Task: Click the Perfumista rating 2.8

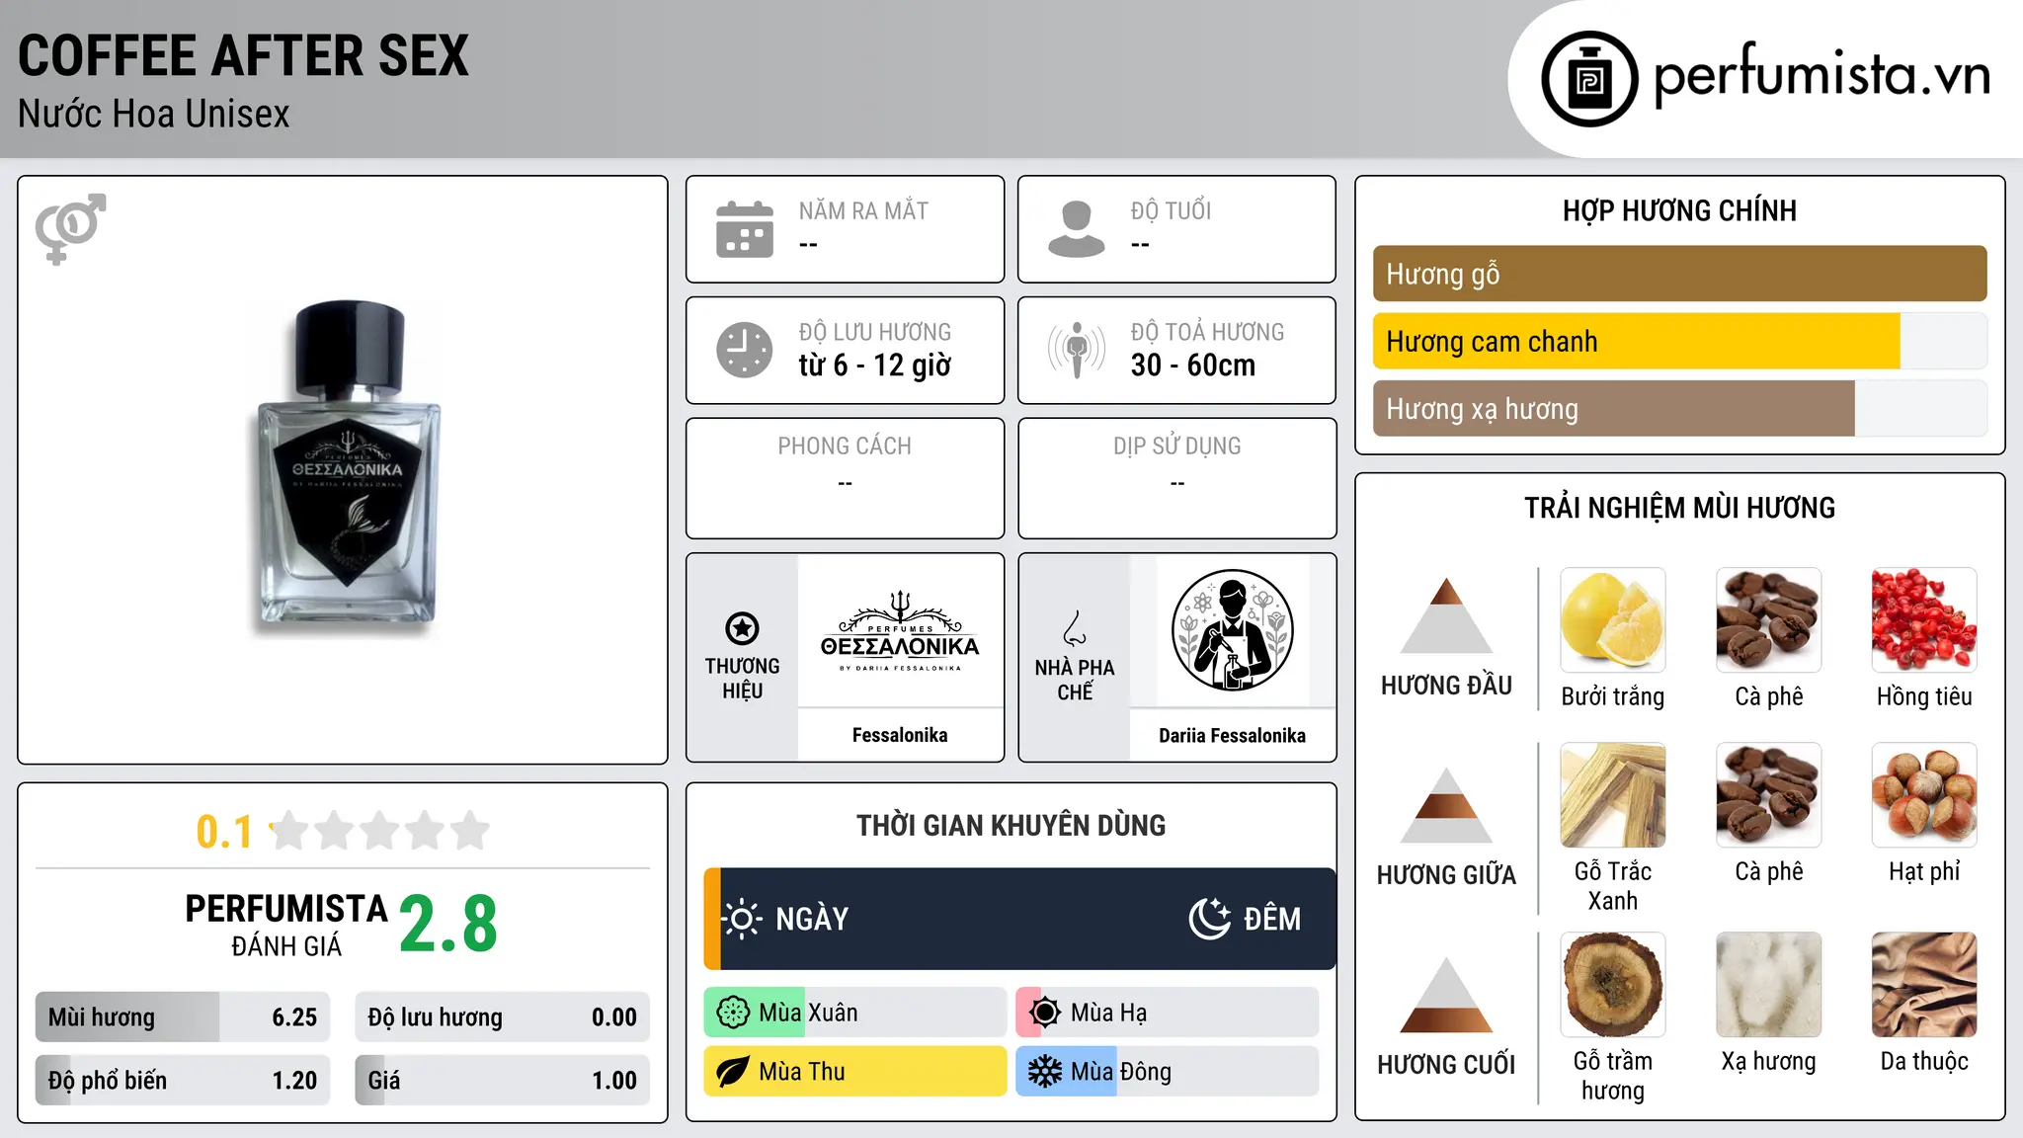Action: [x=448, y=924]
